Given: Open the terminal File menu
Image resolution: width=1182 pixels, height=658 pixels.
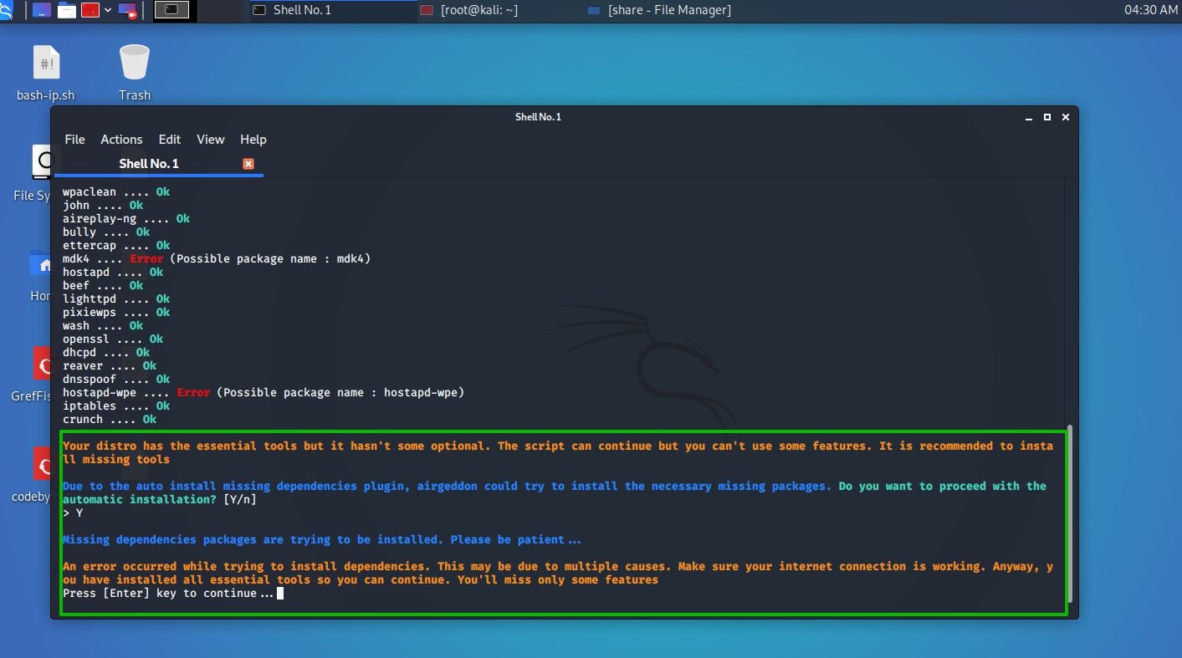Looking at the screenshot, I should (74, 140).
